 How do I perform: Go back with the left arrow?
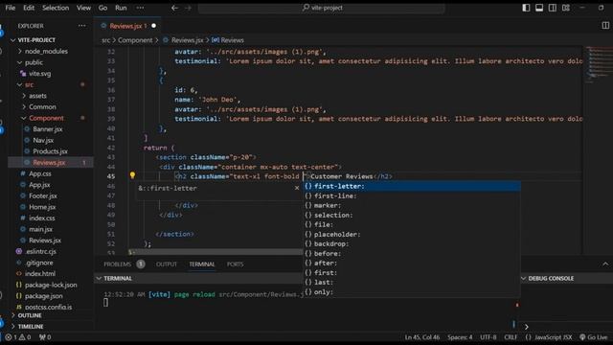pos(174,8)
